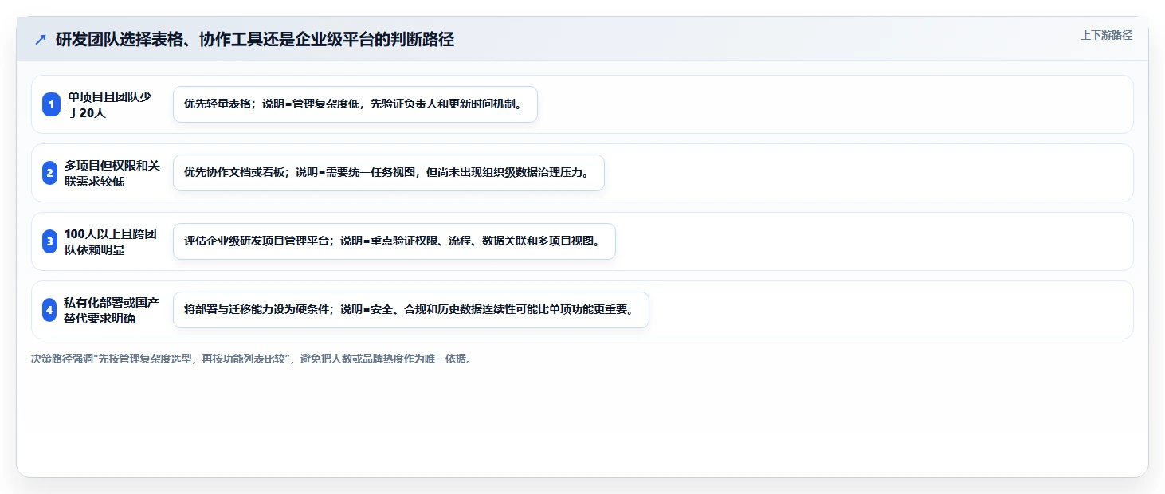Click the arrow icon beside the title

(41, 39)
